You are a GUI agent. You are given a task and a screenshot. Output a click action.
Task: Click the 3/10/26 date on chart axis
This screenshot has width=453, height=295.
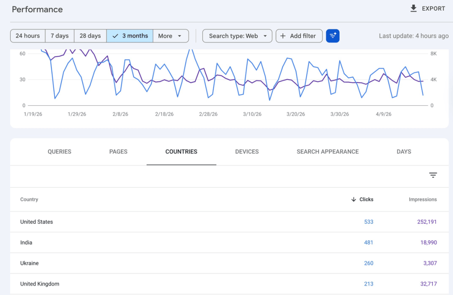252,114
